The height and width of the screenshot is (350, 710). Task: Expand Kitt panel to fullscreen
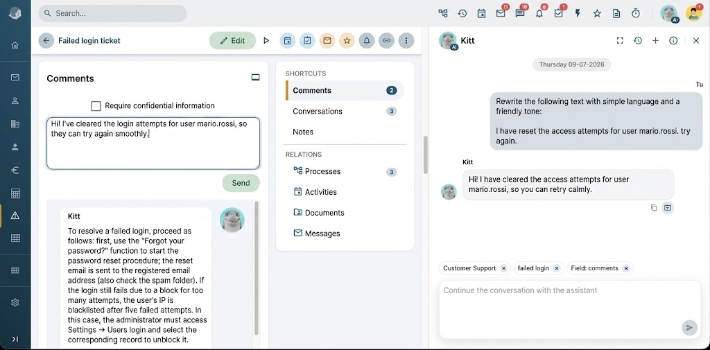(620, 41)
